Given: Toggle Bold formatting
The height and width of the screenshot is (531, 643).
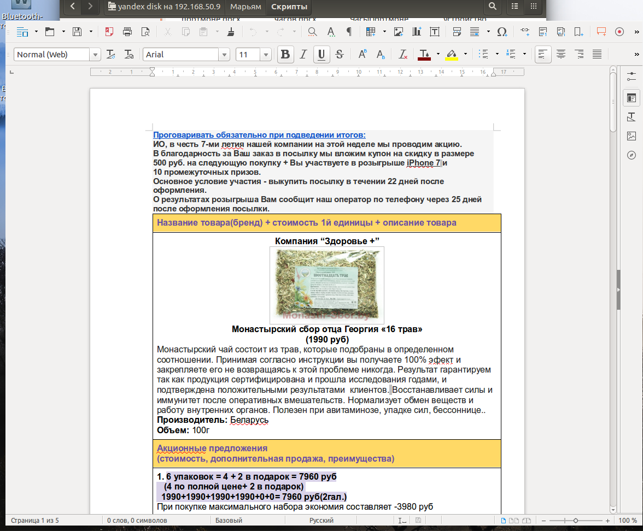Looking at the screenshot, I should pyautogui.click(x=285, y=54).
